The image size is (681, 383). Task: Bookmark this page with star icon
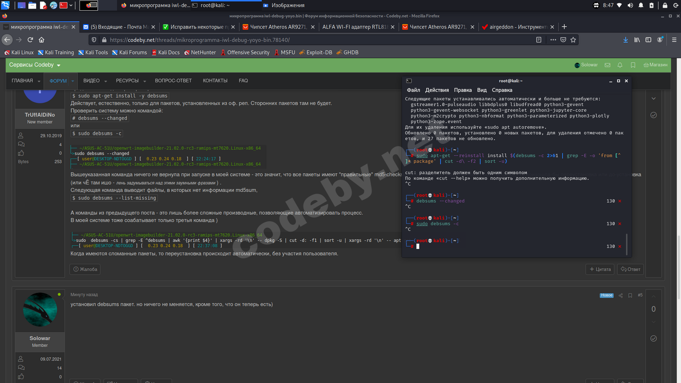click(x=573, y=40)
